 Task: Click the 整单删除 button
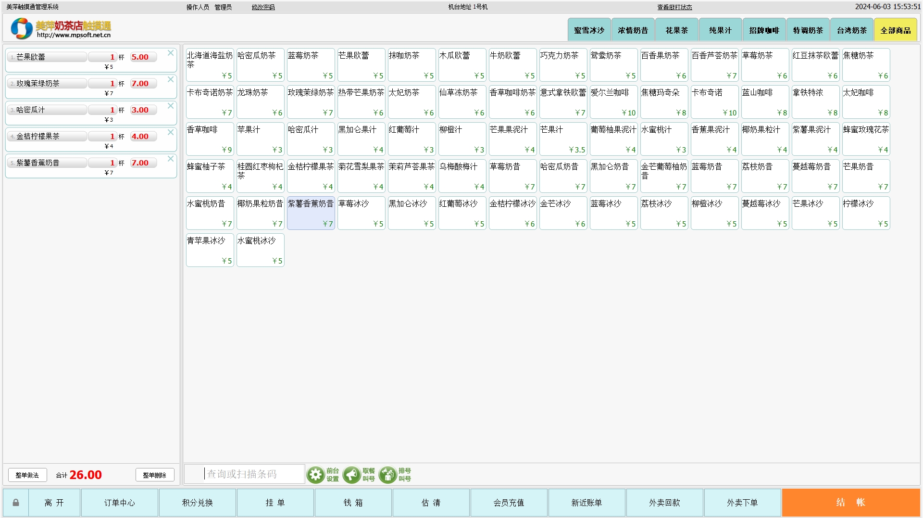154,475
